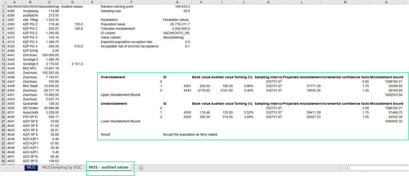Add a new sheet with plus icon

coord(141,168)
